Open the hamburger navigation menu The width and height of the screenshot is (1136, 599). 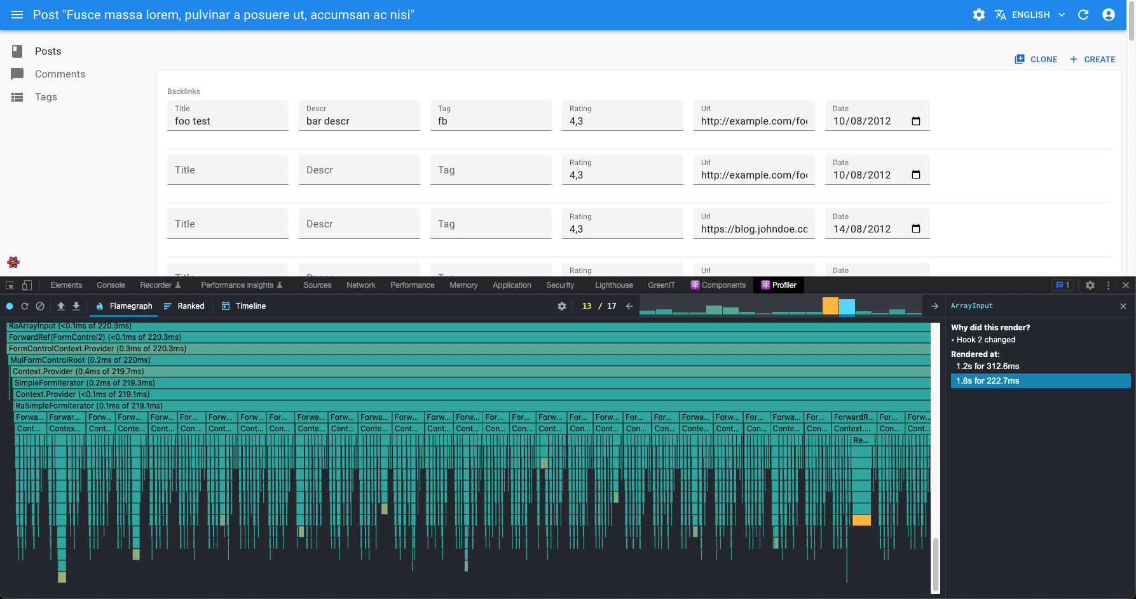tap(17, 15)
